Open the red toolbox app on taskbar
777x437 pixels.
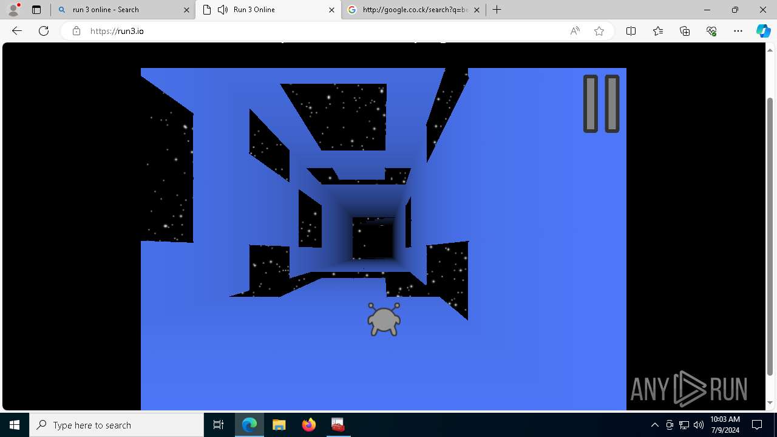pos(338,425)
